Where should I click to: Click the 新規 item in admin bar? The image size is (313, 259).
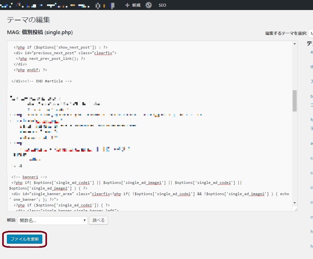point(136,5)
